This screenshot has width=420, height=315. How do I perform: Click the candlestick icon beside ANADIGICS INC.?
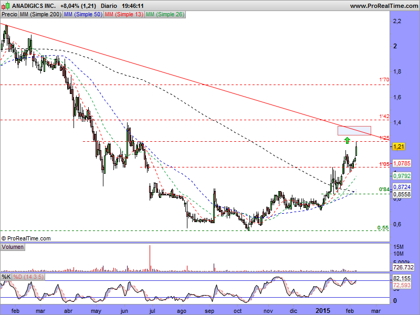point(7,5)
